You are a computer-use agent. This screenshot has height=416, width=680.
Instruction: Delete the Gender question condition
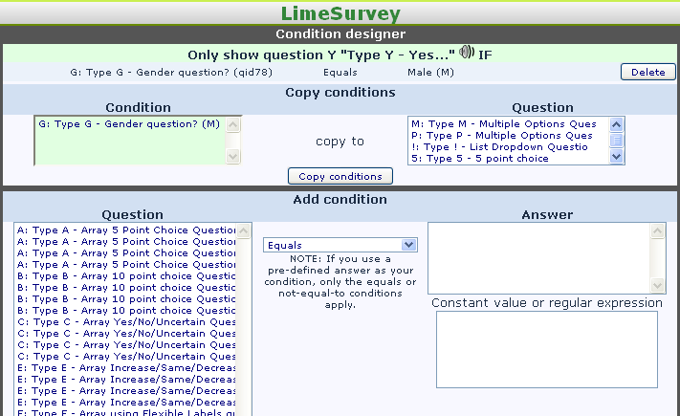[x=647, y=72]
